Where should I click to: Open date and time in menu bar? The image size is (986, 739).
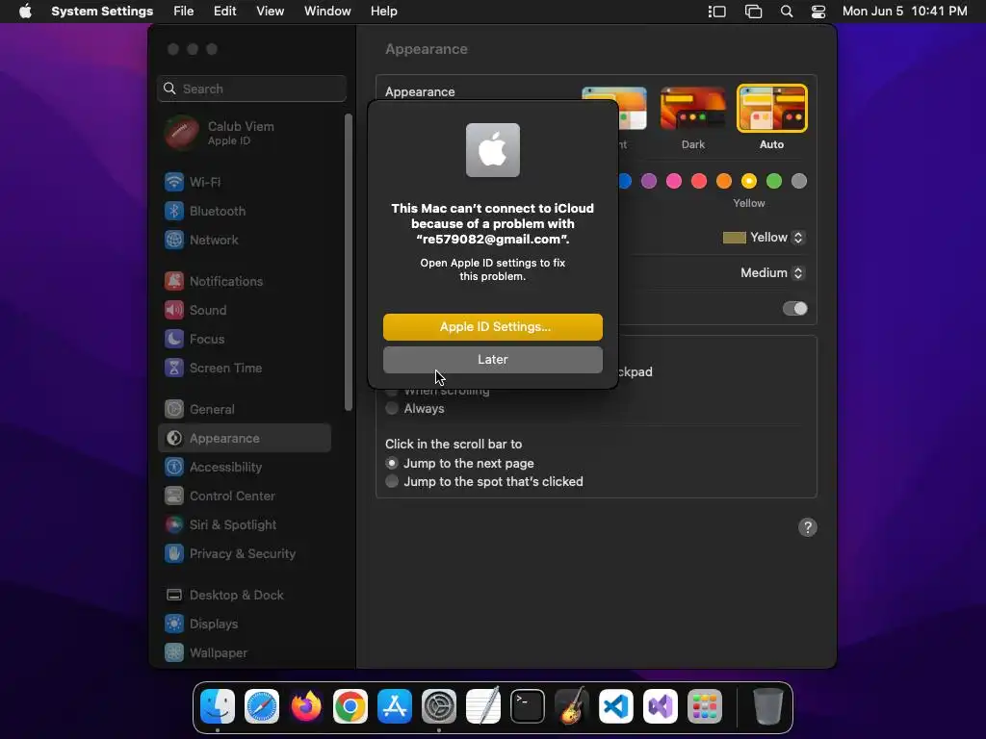[x=904, y=12]
